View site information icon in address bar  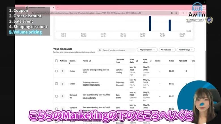point(33,13)
